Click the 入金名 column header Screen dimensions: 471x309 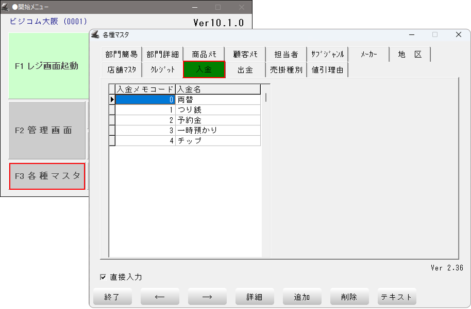click(217, 89)
